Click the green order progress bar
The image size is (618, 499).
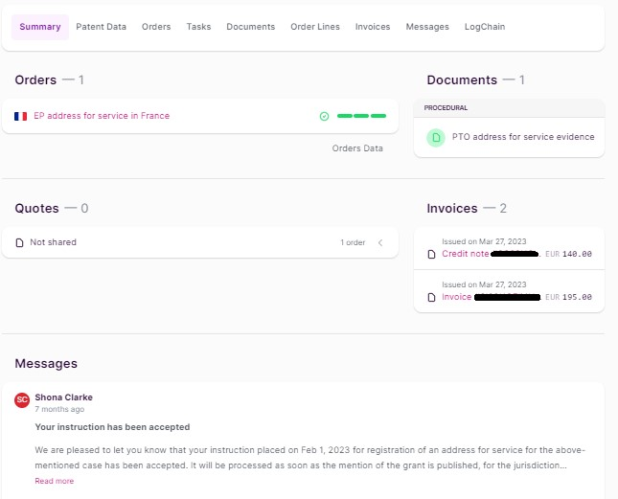pos(361,116)
